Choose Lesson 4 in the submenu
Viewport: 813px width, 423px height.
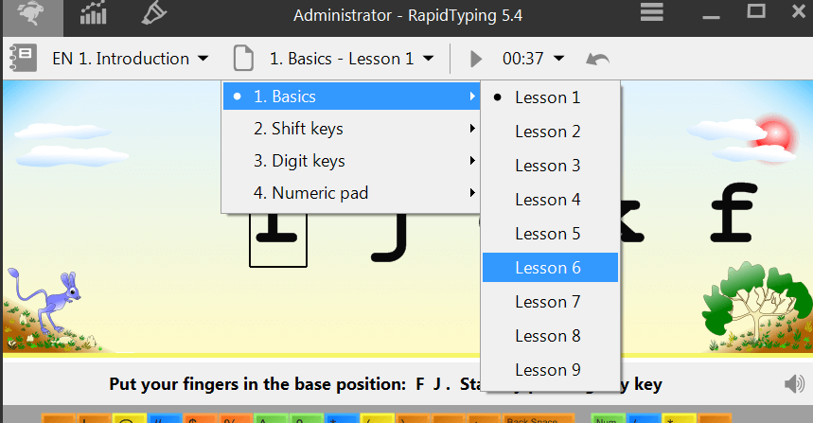coord(550,200)
